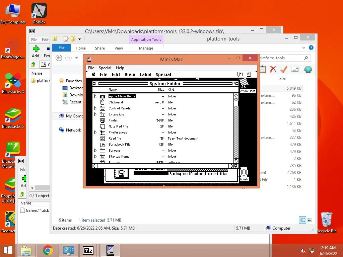The image size is (343, 257).
Task: Open Recycle Bin on desktop
Action: [327, 222]
